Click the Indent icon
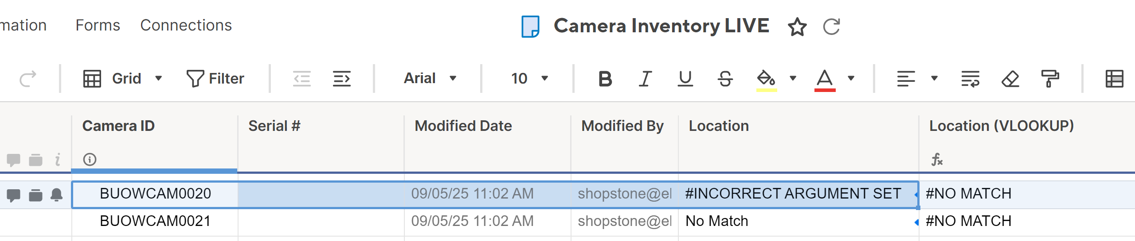Image resolution: width=1135 pixels, height=241 pixels. click(342, 79)
